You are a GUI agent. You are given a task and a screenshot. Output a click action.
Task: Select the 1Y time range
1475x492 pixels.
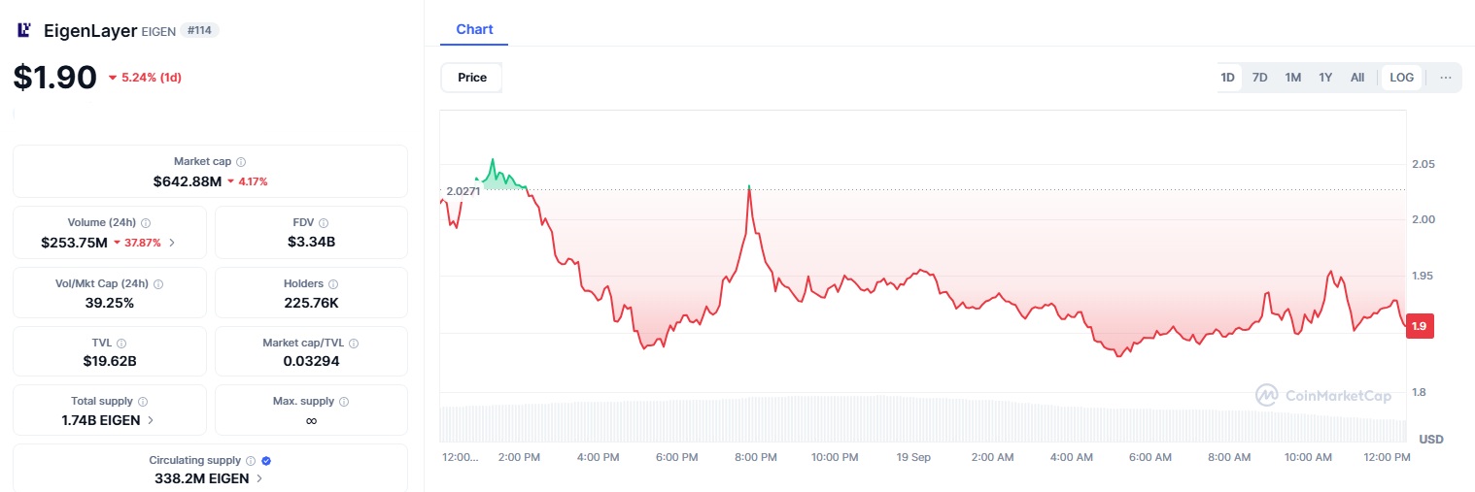[1325, 78]
